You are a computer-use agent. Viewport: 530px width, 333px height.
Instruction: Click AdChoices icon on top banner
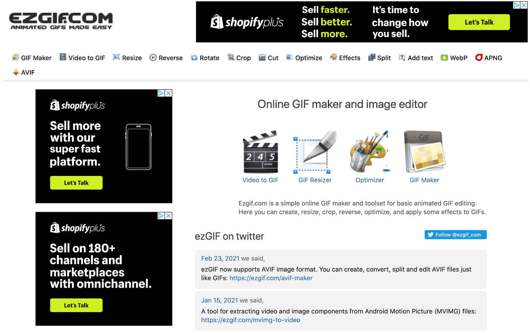(x=516, y=5)
